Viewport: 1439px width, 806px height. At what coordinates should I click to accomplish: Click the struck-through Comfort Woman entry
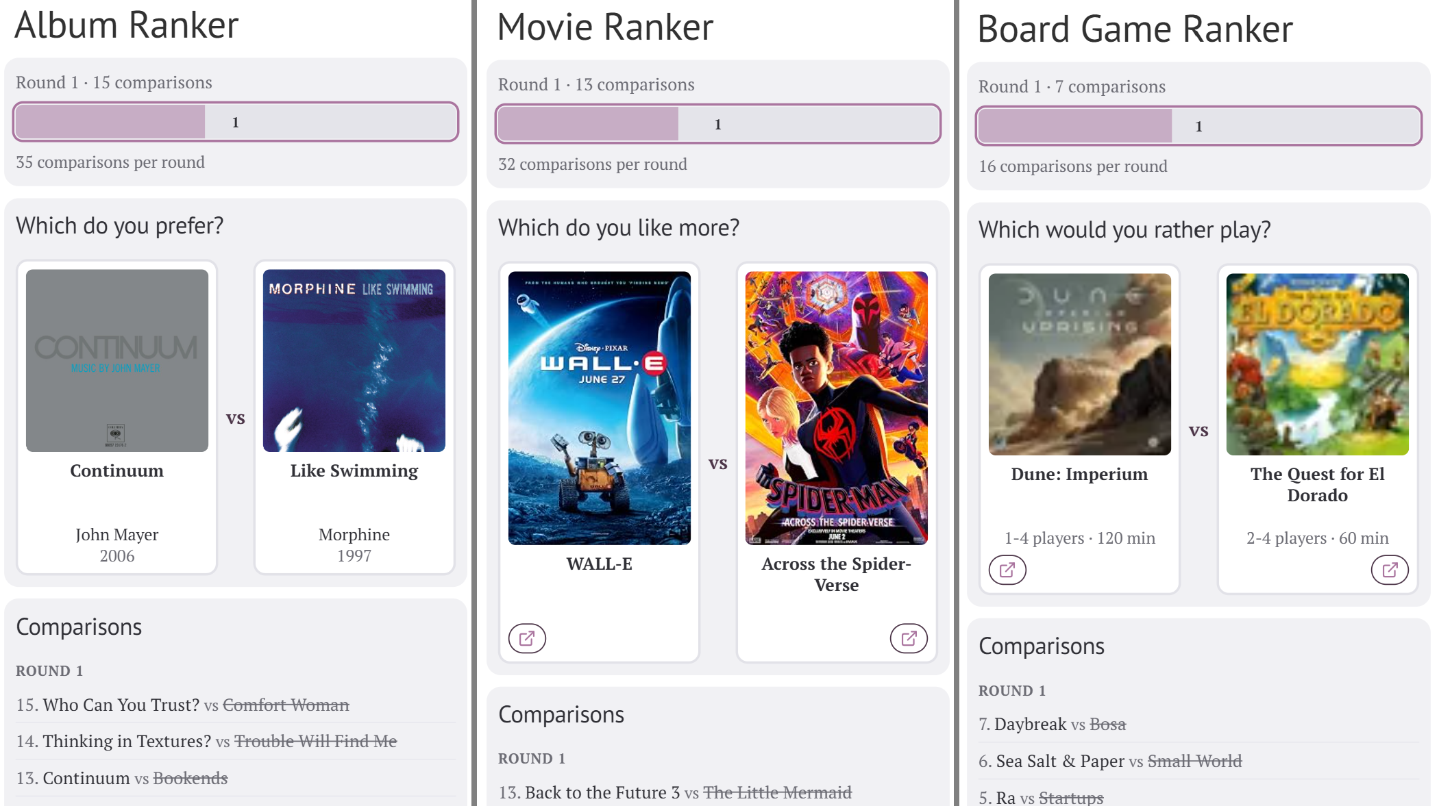[x=286, y=705]
